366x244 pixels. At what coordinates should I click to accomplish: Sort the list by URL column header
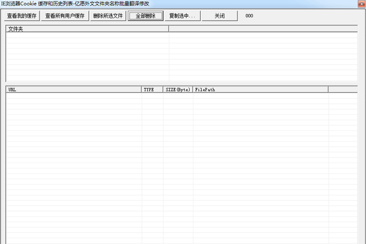coord(73,90)
